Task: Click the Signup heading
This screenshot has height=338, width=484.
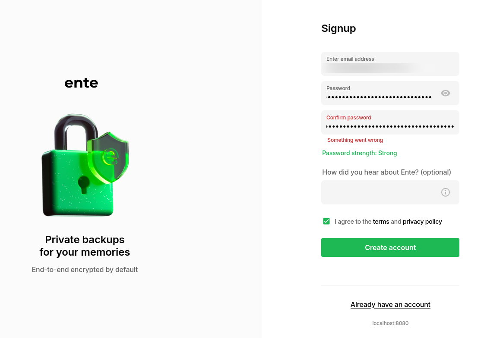Action: (x=338, y=28)
